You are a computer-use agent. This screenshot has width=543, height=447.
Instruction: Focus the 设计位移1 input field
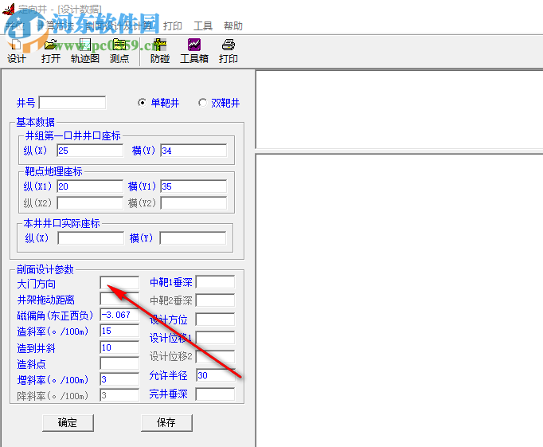(x=215, y=338)
